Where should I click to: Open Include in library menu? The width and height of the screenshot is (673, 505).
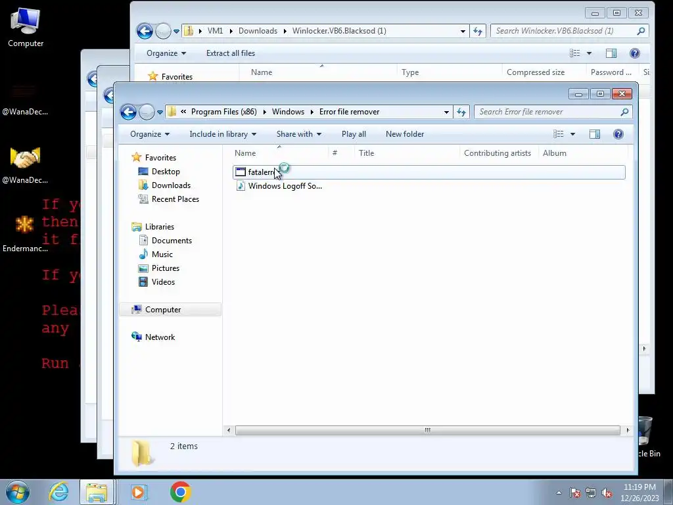[x=223, y=134]
